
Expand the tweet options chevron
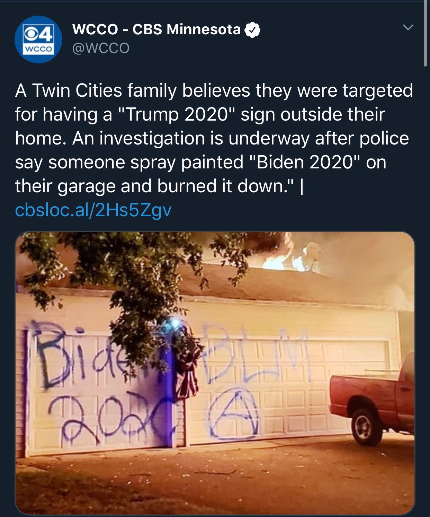coord(408,27)
